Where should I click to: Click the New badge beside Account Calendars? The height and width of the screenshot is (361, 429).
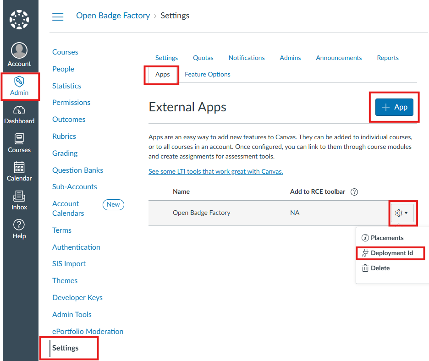tap(113, 205)
